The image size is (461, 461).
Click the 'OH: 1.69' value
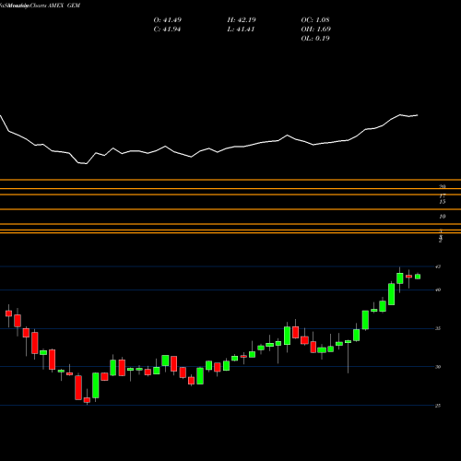point(316,30)
